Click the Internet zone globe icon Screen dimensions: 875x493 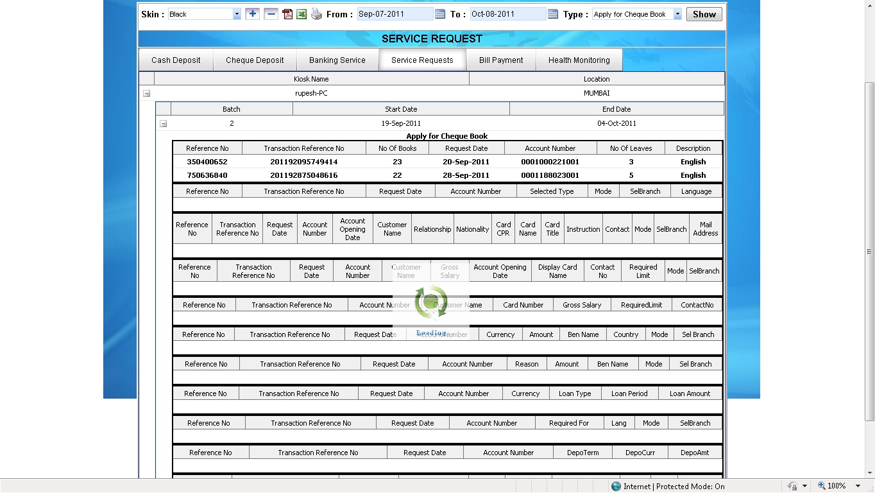tap(616, 486)
